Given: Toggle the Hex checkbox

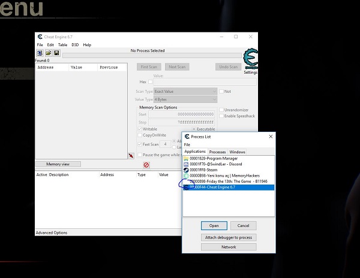Looking at the screenshot, I should tap(151, 82).
